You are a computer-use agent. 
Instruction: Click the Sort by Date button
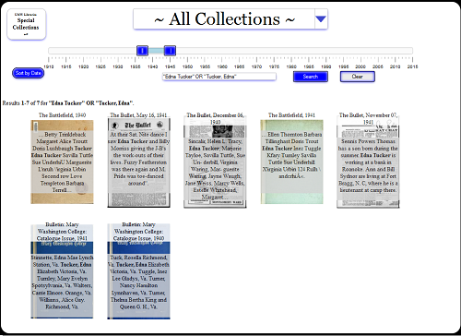28,73
